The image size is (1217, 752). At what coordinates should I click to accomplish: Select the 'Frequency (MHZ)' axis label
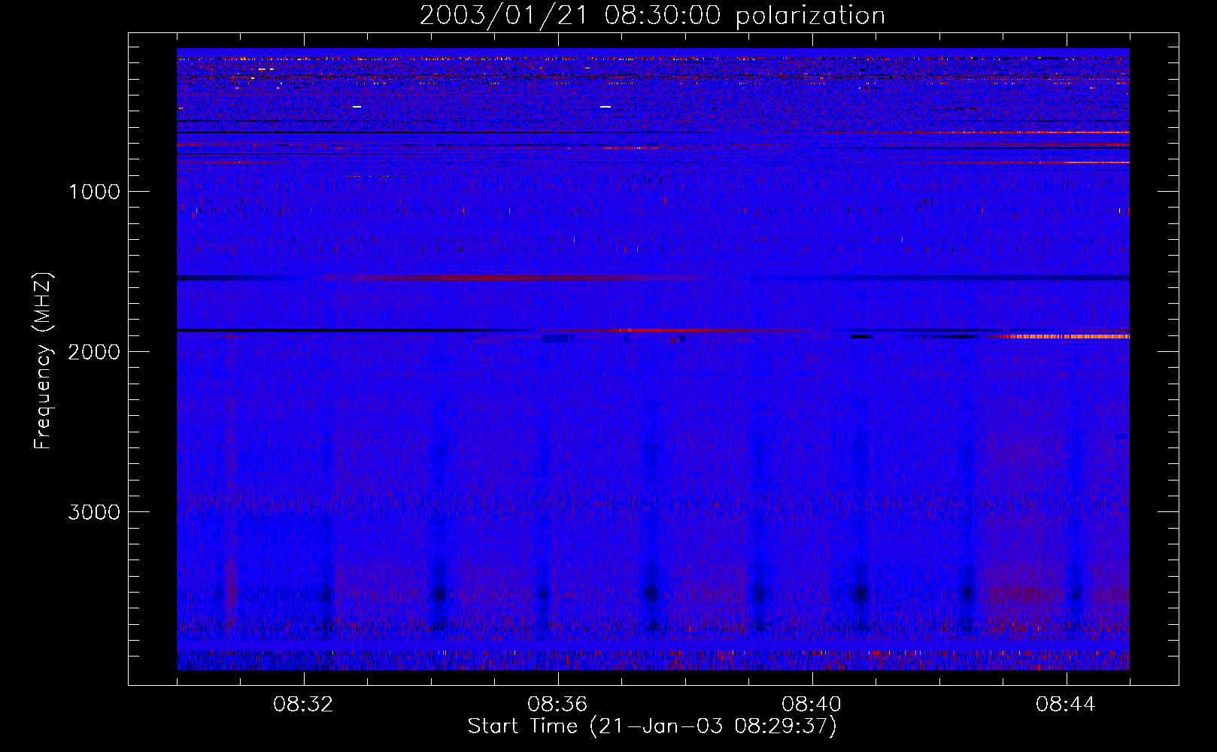[44, 360]
